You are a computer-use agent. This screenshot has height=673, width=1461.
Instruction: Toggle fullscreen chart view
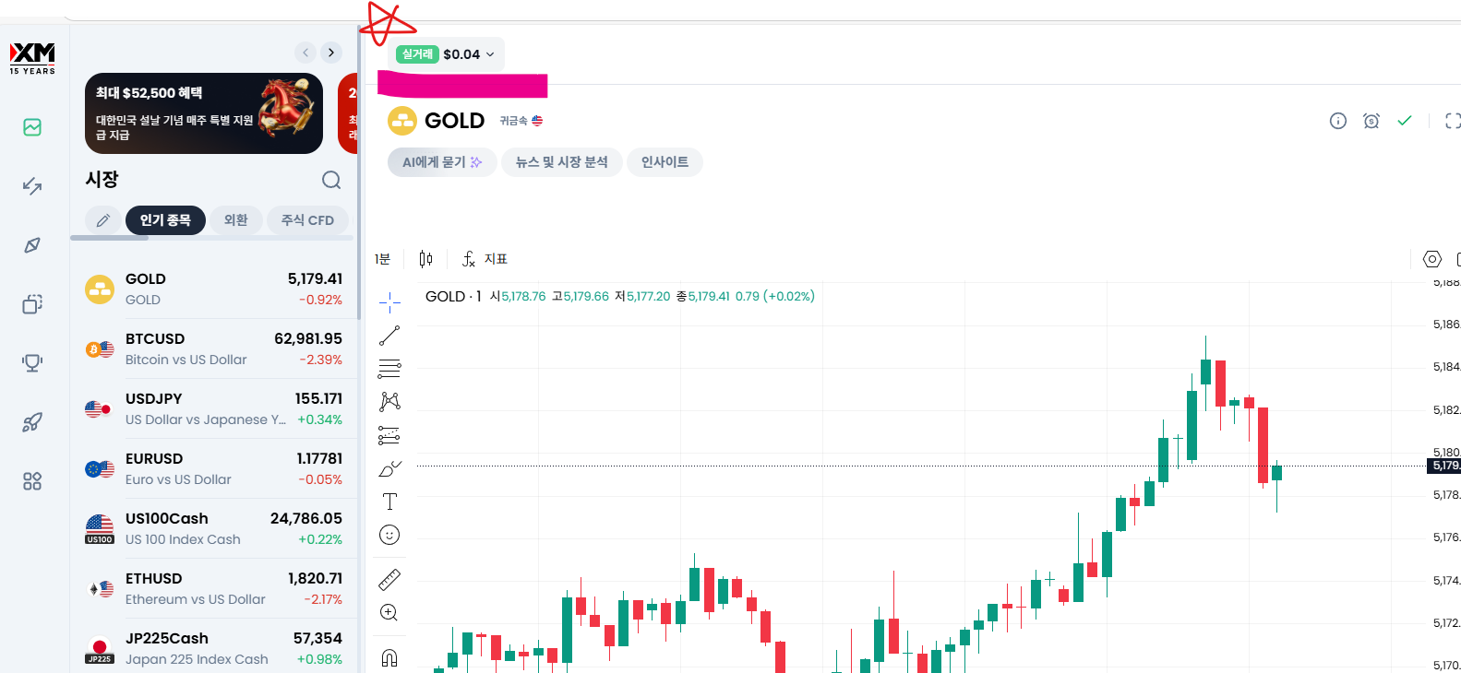point(1452,121)
